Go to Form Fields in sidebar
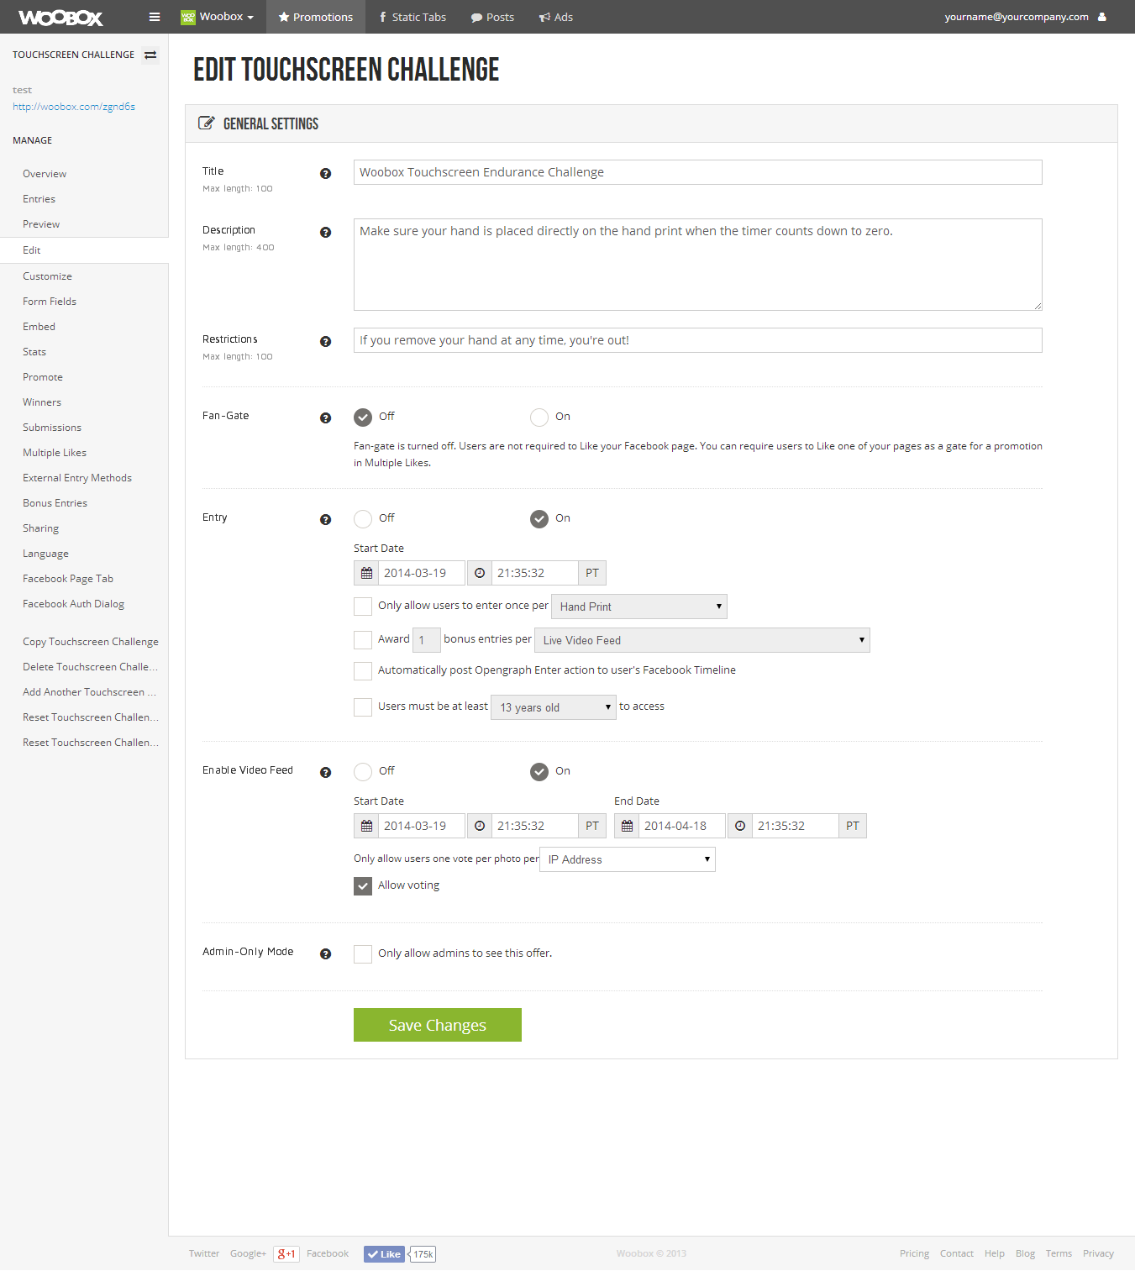 coord(50,302)
